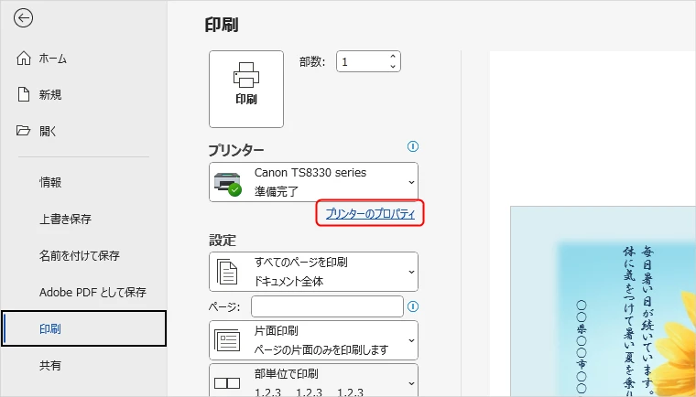Select ホーム in the sidebar
The image size is (696, 397).
(x=53, y=59)
